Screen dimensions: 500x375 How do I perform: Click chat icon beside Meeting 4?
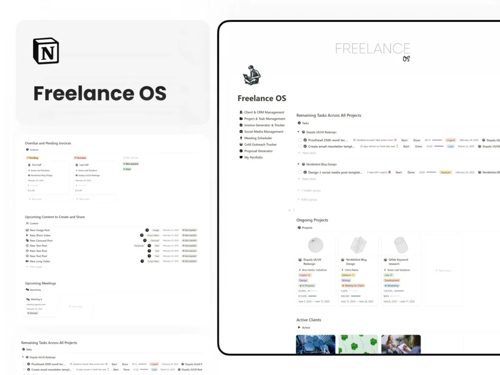tap(28, 299)
